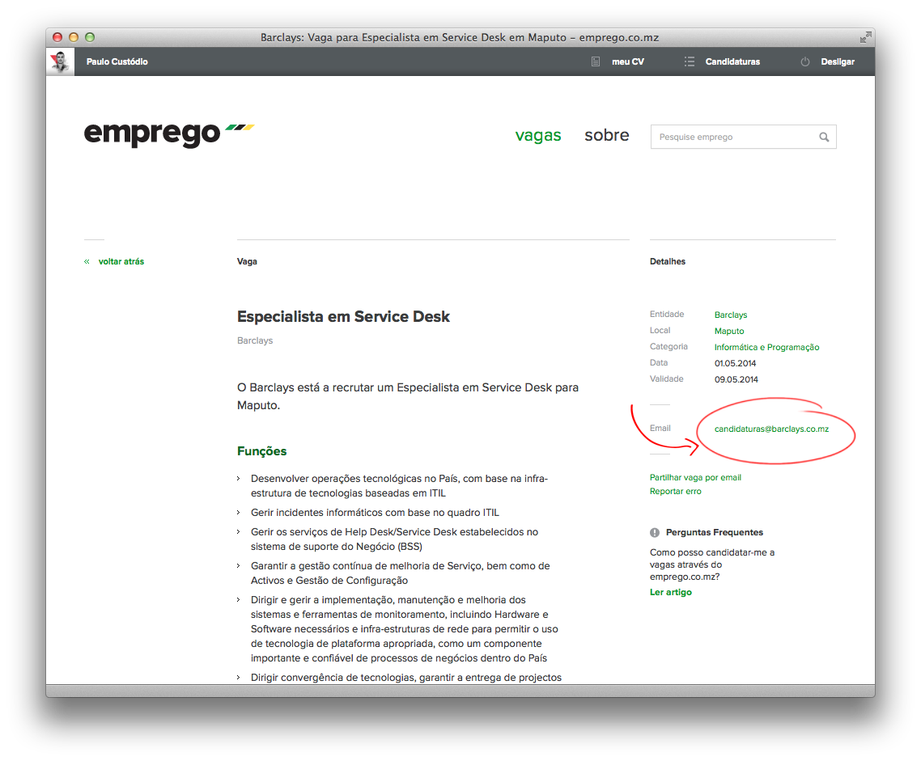This screenshot has height=761, width=921.
Task: Minimize the window with yellow button
Action: coord(74,37)
